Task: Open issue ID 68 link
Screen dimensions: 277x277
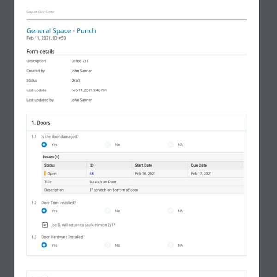Action: (91, 174)
